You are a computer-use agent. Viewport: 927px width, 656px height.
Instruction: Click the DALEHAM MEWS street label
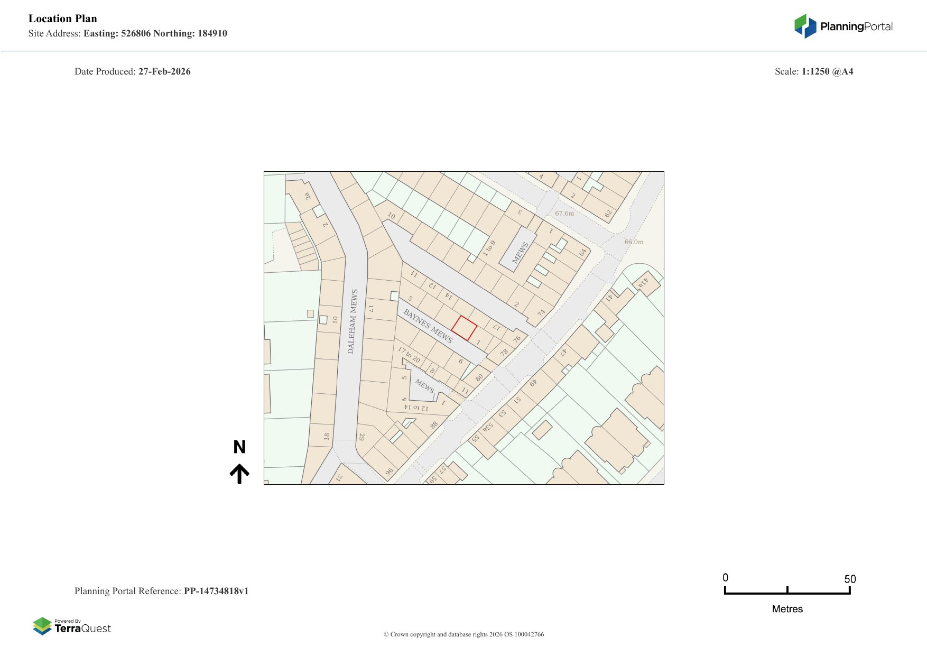(x=353, y=321)
